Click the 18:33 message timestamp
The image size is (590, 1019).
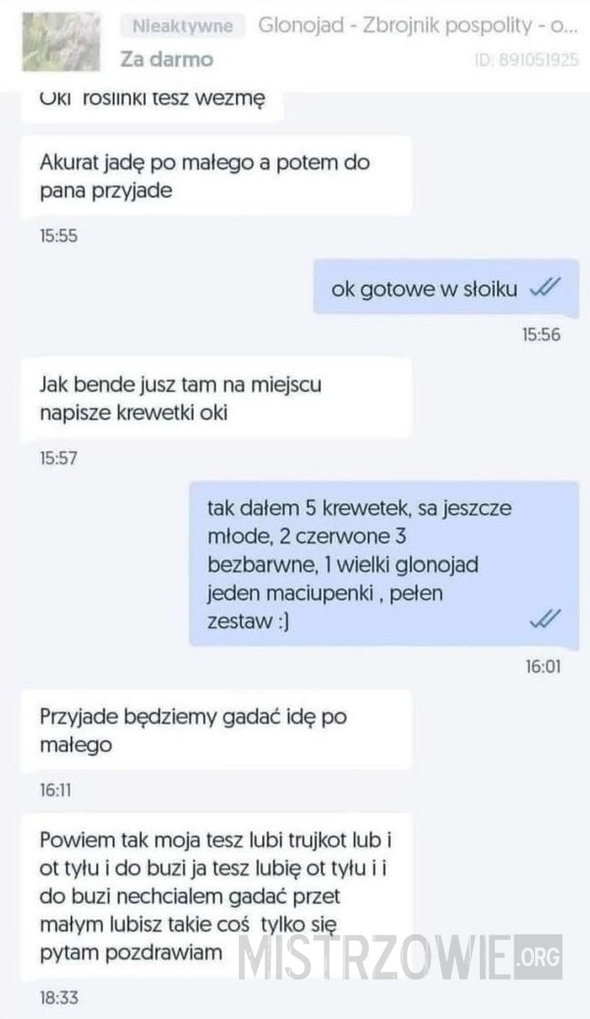pos(59,997)
